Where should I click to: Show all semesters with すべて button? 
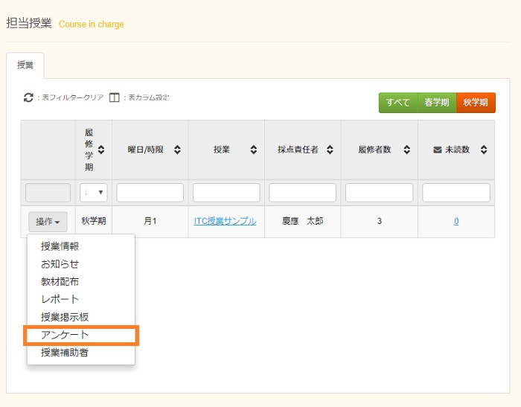(397, 103)
